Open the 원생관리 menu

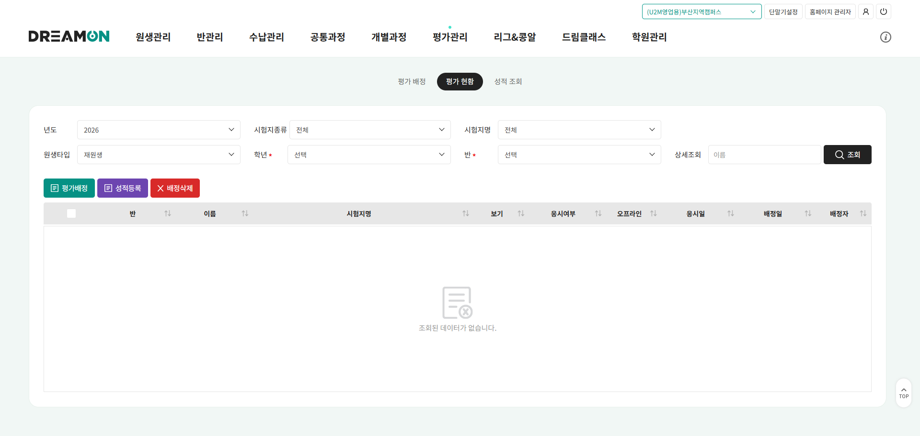(x=153, y=37)
